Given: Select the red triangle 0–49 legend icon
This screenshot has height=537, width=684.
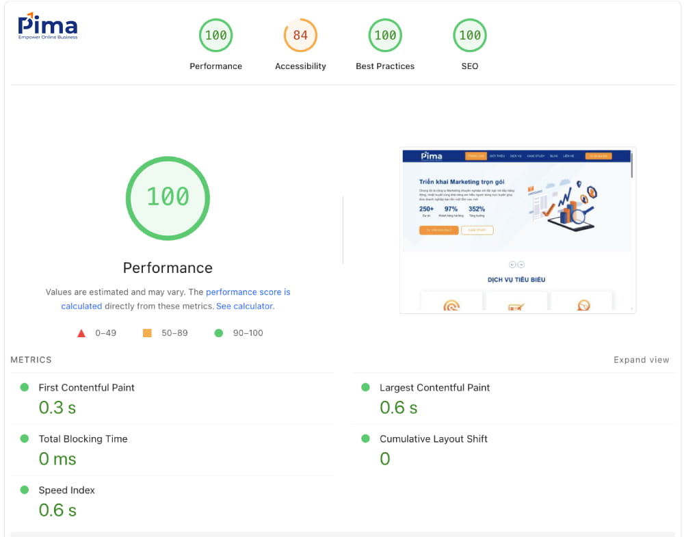Looking at the screenshot, I should (x=82, y=332).
